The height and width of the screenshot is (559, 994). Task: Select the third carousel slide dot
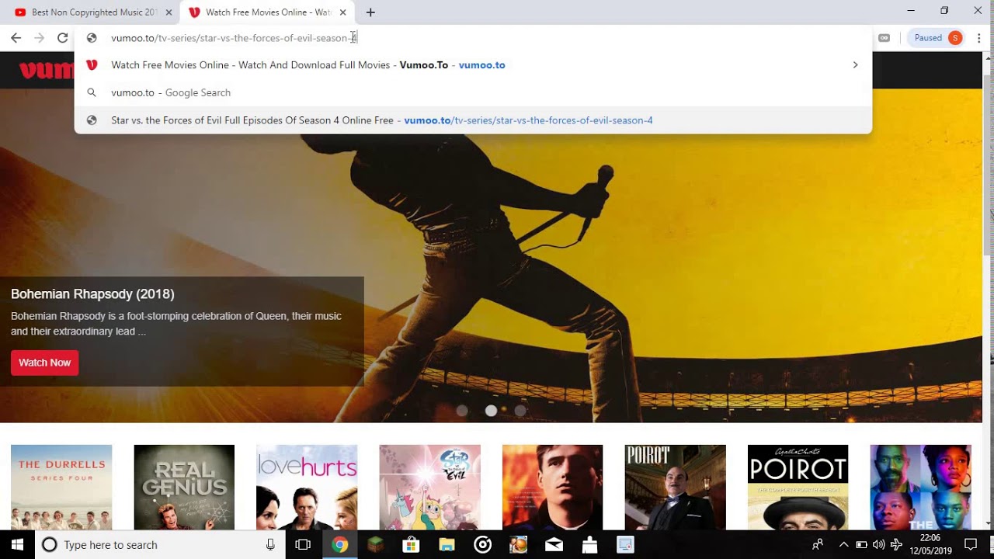click(520, 411)
